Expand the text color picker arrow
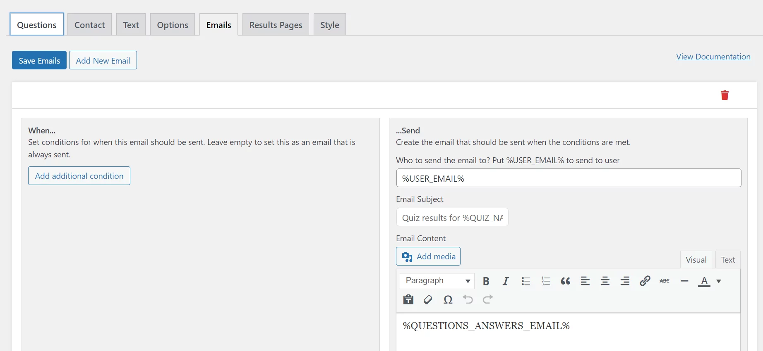This screenshot has width=763, height=351. [719, 281]
